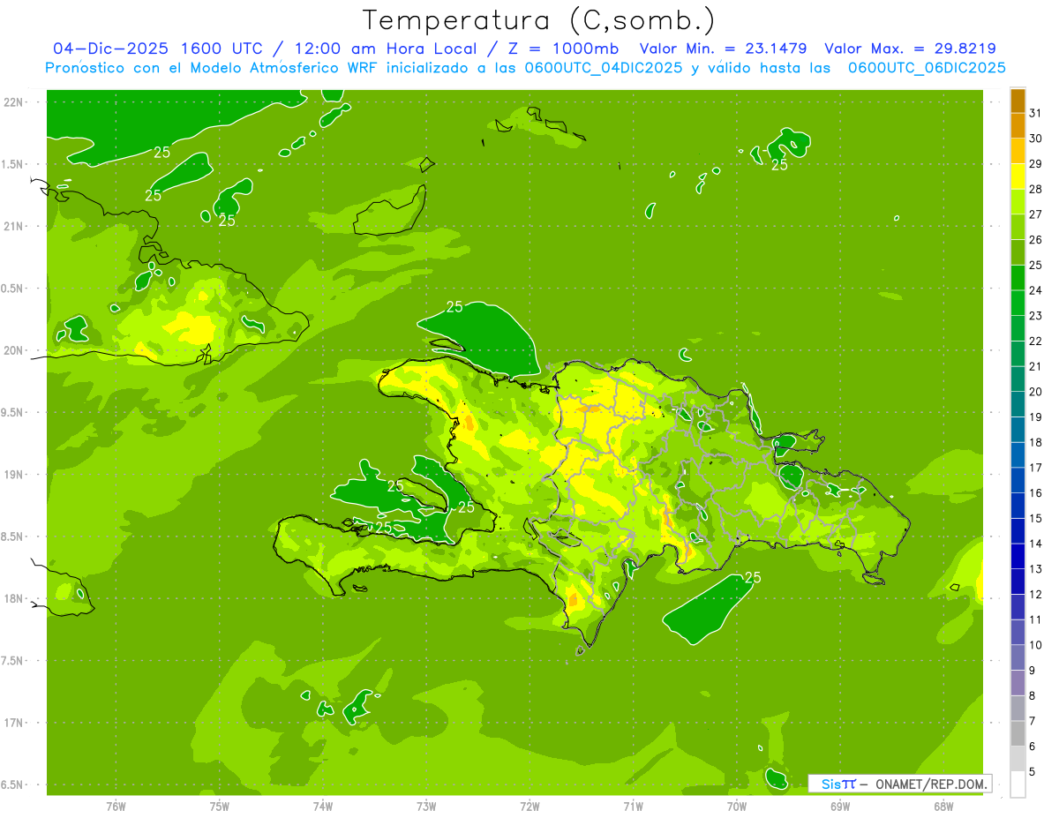The image size is (1059, 818).
Task: Click the "25" contour label south of Dominican Republic
Action: pos(753,577)
